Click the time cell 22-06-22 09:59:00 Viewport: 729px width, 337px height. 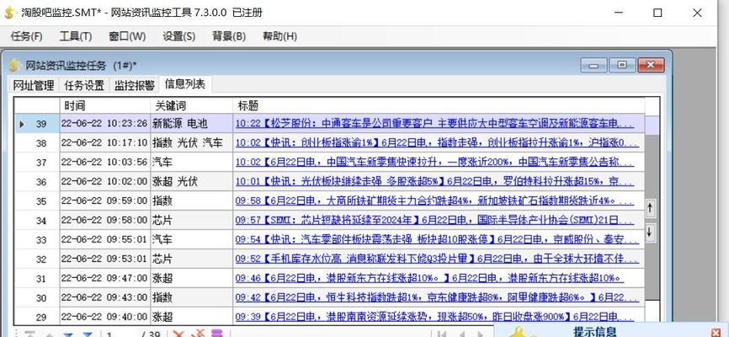click(x=105, y=201)
